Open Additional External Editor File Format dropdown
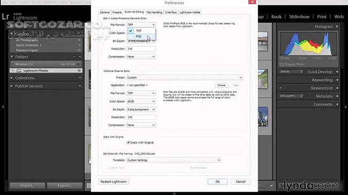Viewport: 348px width, 195px height. [x=141, y=93]
